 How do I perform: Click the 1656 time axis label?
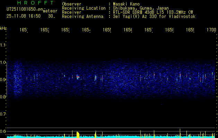click(128, 30)
